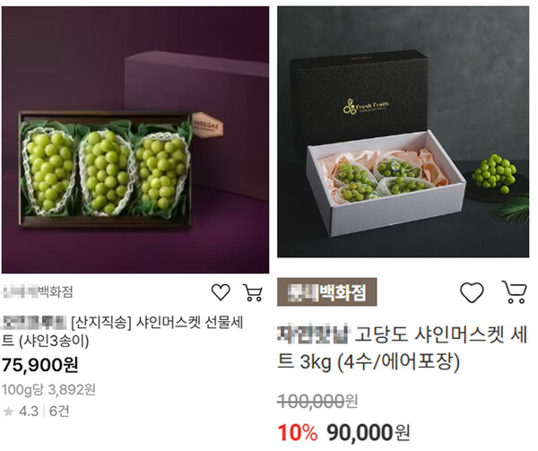Screen dimensions: 538x451
Task: Click the 75,900원 price text
Action: (x=40, y=365)
